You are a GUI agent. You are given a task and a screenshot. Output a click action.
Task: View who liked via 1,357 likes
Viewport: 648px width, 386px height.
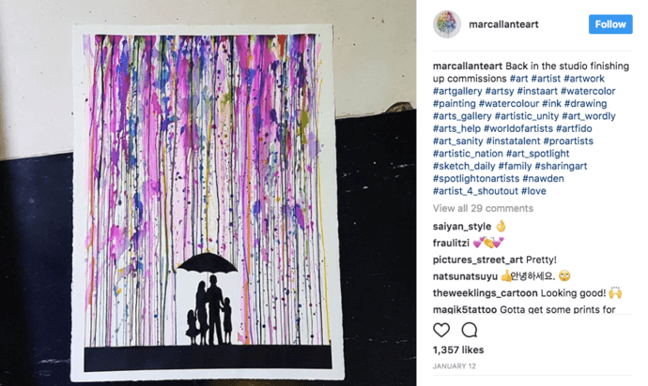458,350
